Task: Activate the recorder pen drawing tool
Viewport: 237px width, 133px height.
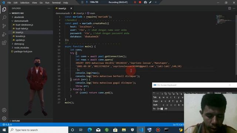Action: tap(150, 2)
